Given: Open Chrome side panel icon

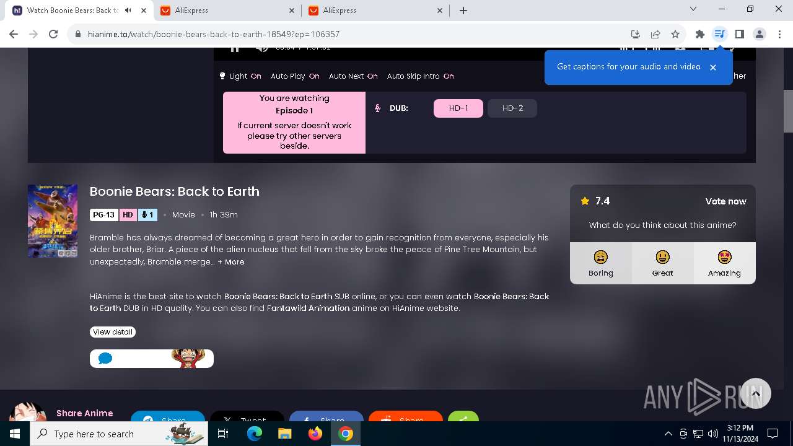Looking at the screenshot, I should pos(740,34).
